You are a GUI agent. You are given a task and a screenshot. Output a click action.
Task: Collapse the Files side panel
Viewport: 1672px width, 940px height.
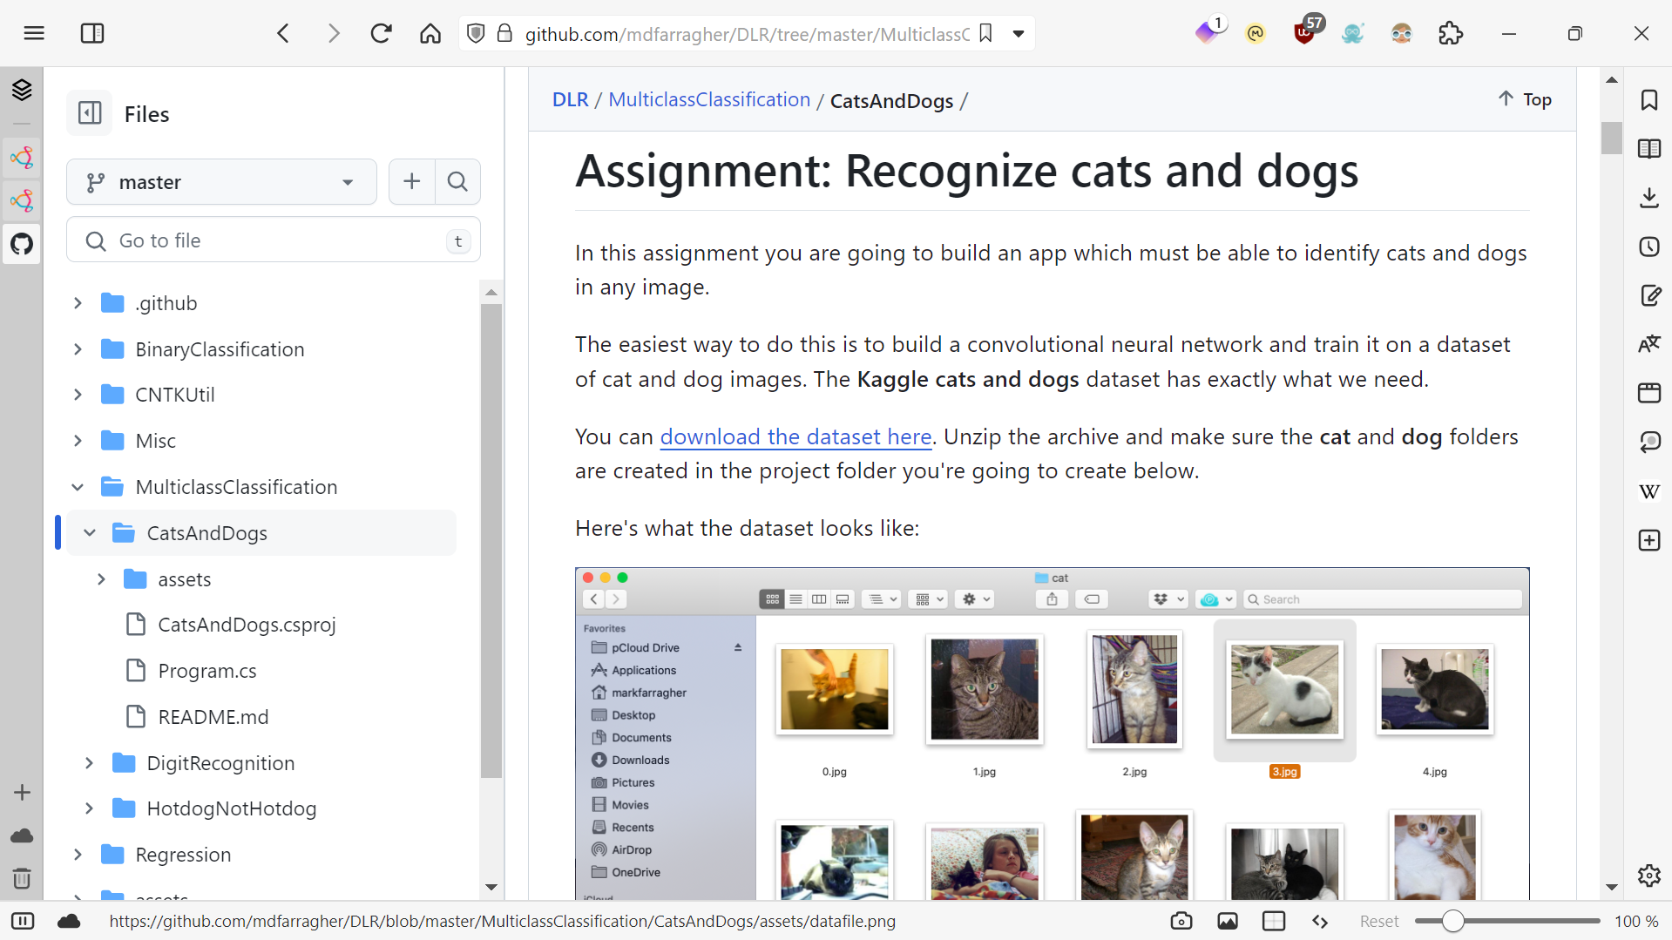point(90,113)
